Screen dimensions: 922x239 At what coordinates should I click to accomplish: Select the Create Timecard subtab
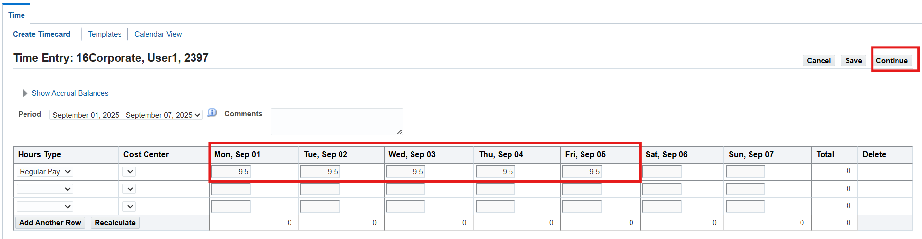pyautogui.click(x=41, y=34)
